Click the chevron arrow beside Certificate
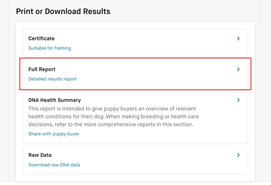 click(x=238, y=39)
